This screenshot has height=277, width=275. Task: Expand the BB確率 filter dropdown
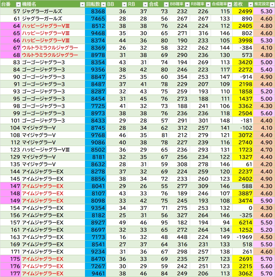(187, 4)
